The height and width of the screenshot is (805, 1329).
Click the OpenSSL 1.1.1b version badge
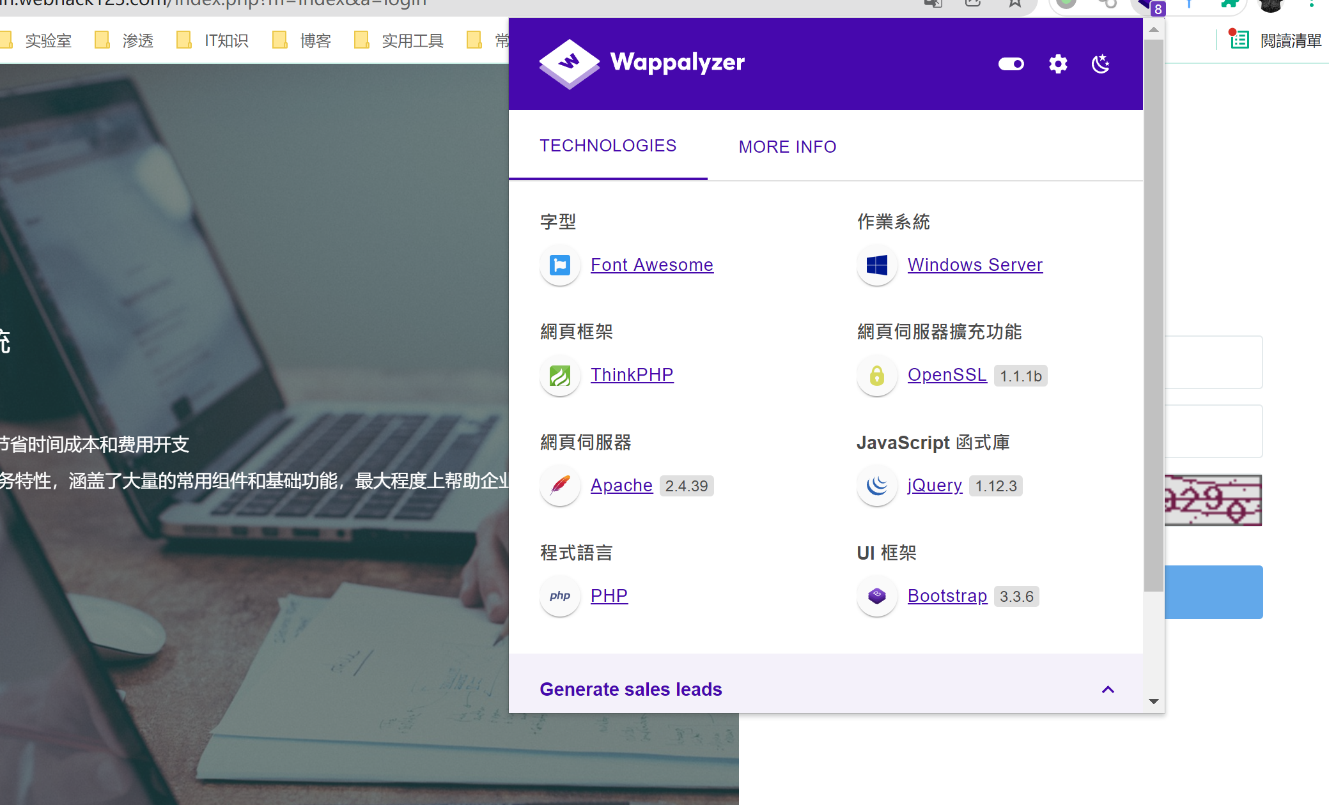pos(1021,376)
